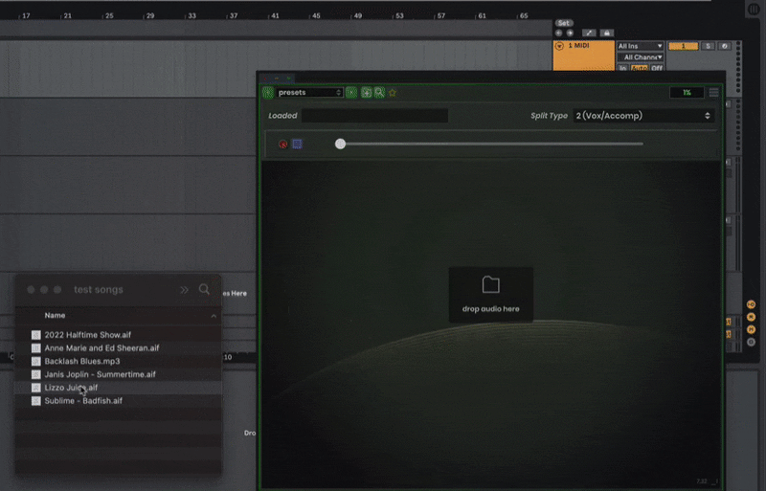Click the Set button above the track
Screen dimensions: 766x491
[564, 23]
